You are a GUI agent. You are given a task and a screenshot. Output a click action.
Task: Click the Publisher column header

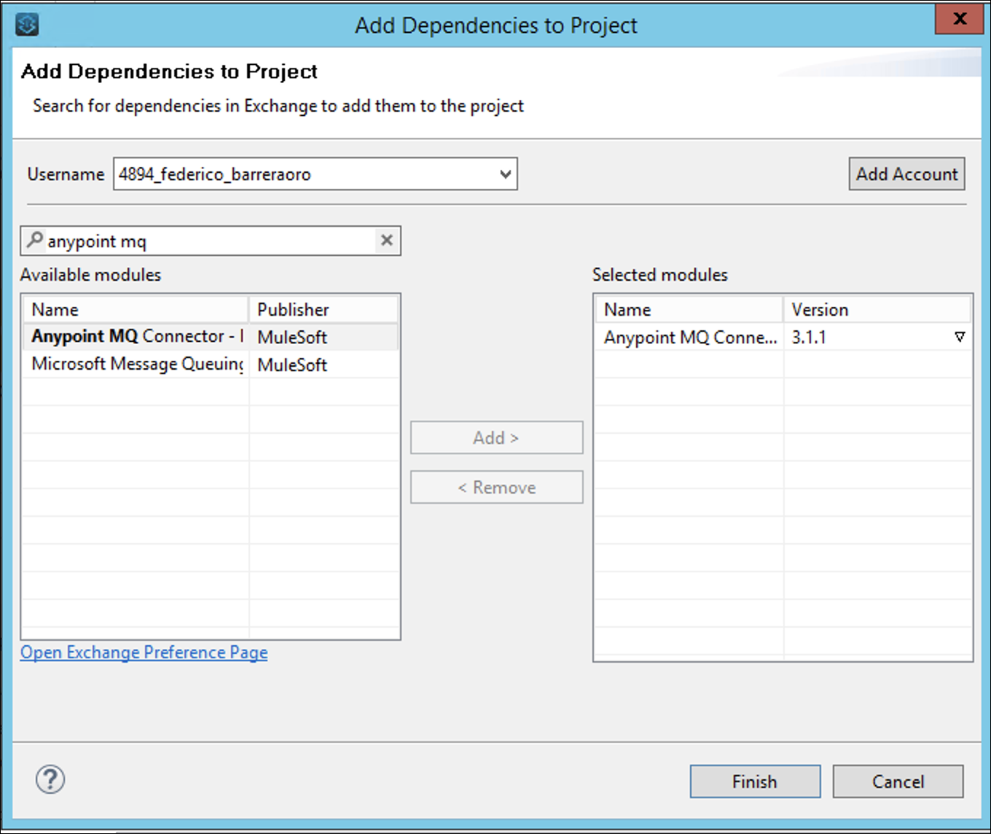(324, 310)
